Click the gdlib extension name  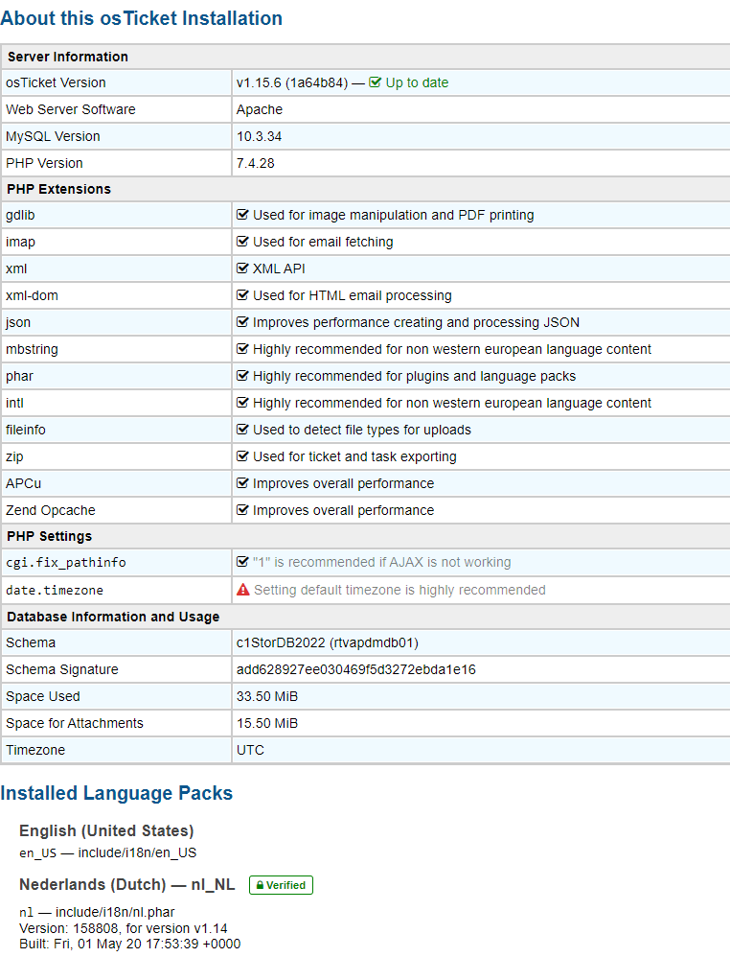[x=20, y=215]
